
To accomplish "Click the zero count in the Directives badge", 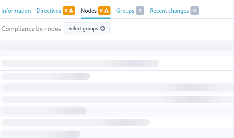I will 66,11.
